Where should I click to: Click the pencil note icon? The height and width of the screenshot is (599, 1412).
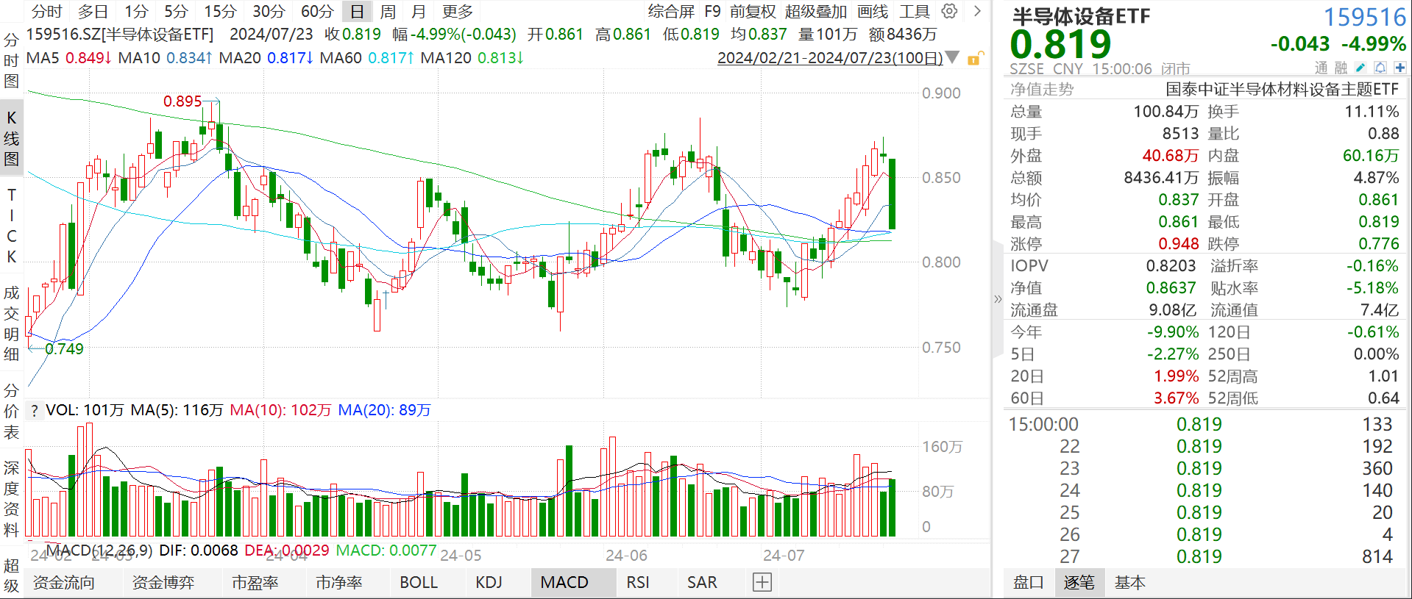coord(1360,68)
